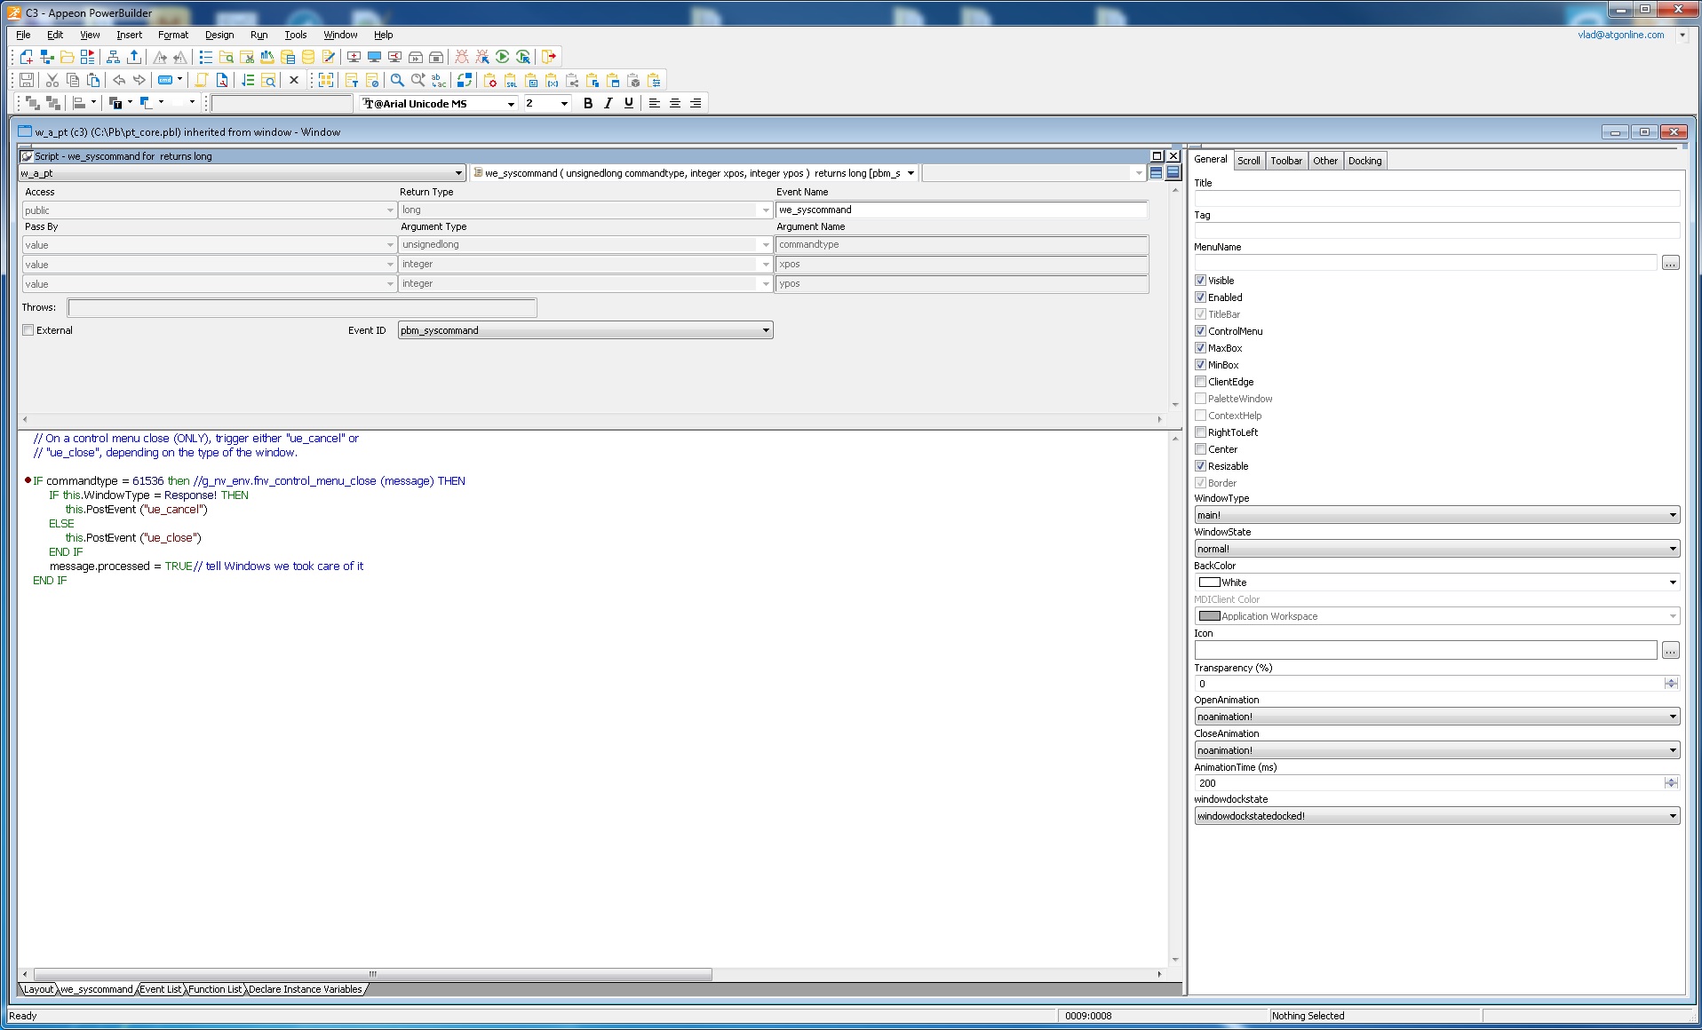Screen dimensions: 1702x1030
Task: Click the green Run icon
Action: point(503,57)
